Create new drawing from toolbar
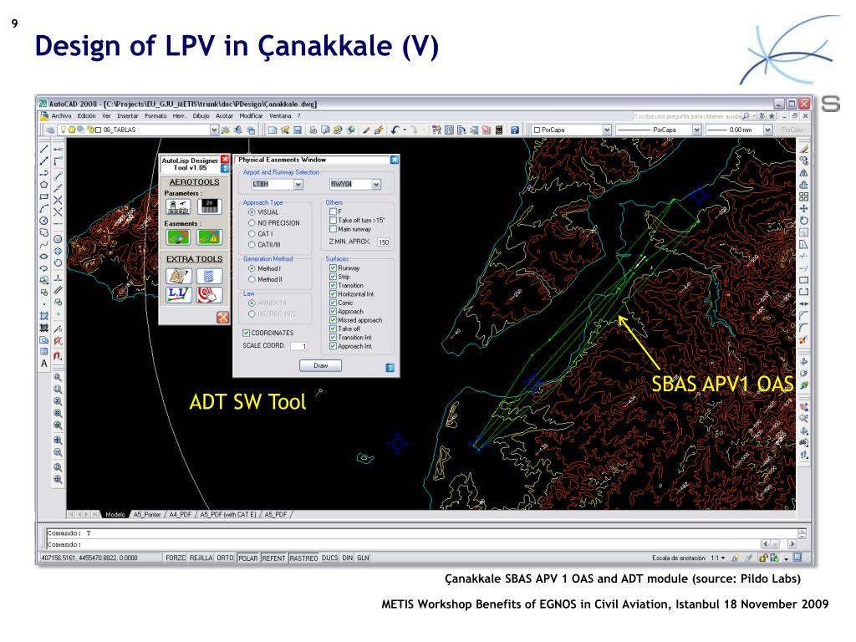Viewport: 856px width, 642px height. 272,130
